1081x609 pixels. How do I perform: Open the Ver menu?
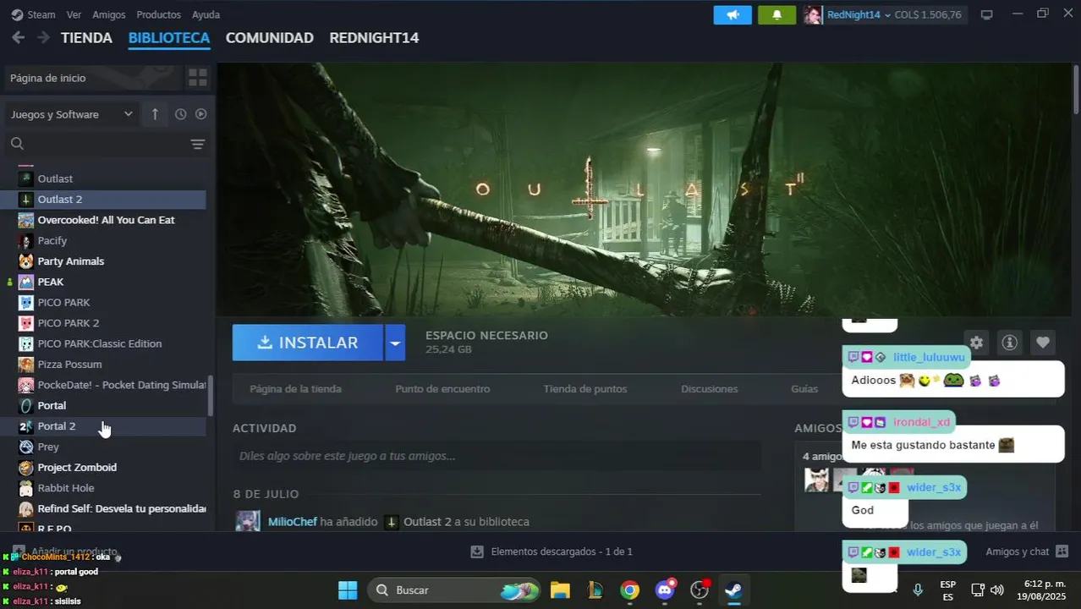tap(74, 14)
